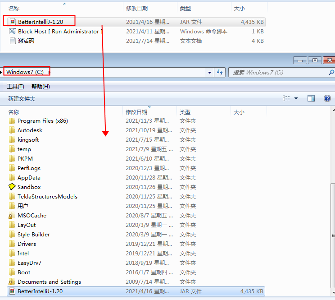Open the address bar history dropdown
This screenshot has width=335, height=300.
(x=209, y=72)
